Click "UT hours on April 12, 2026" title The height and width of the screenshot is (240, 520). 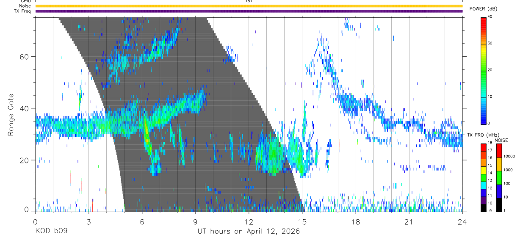pyautogui.click(x=249, y=232)
